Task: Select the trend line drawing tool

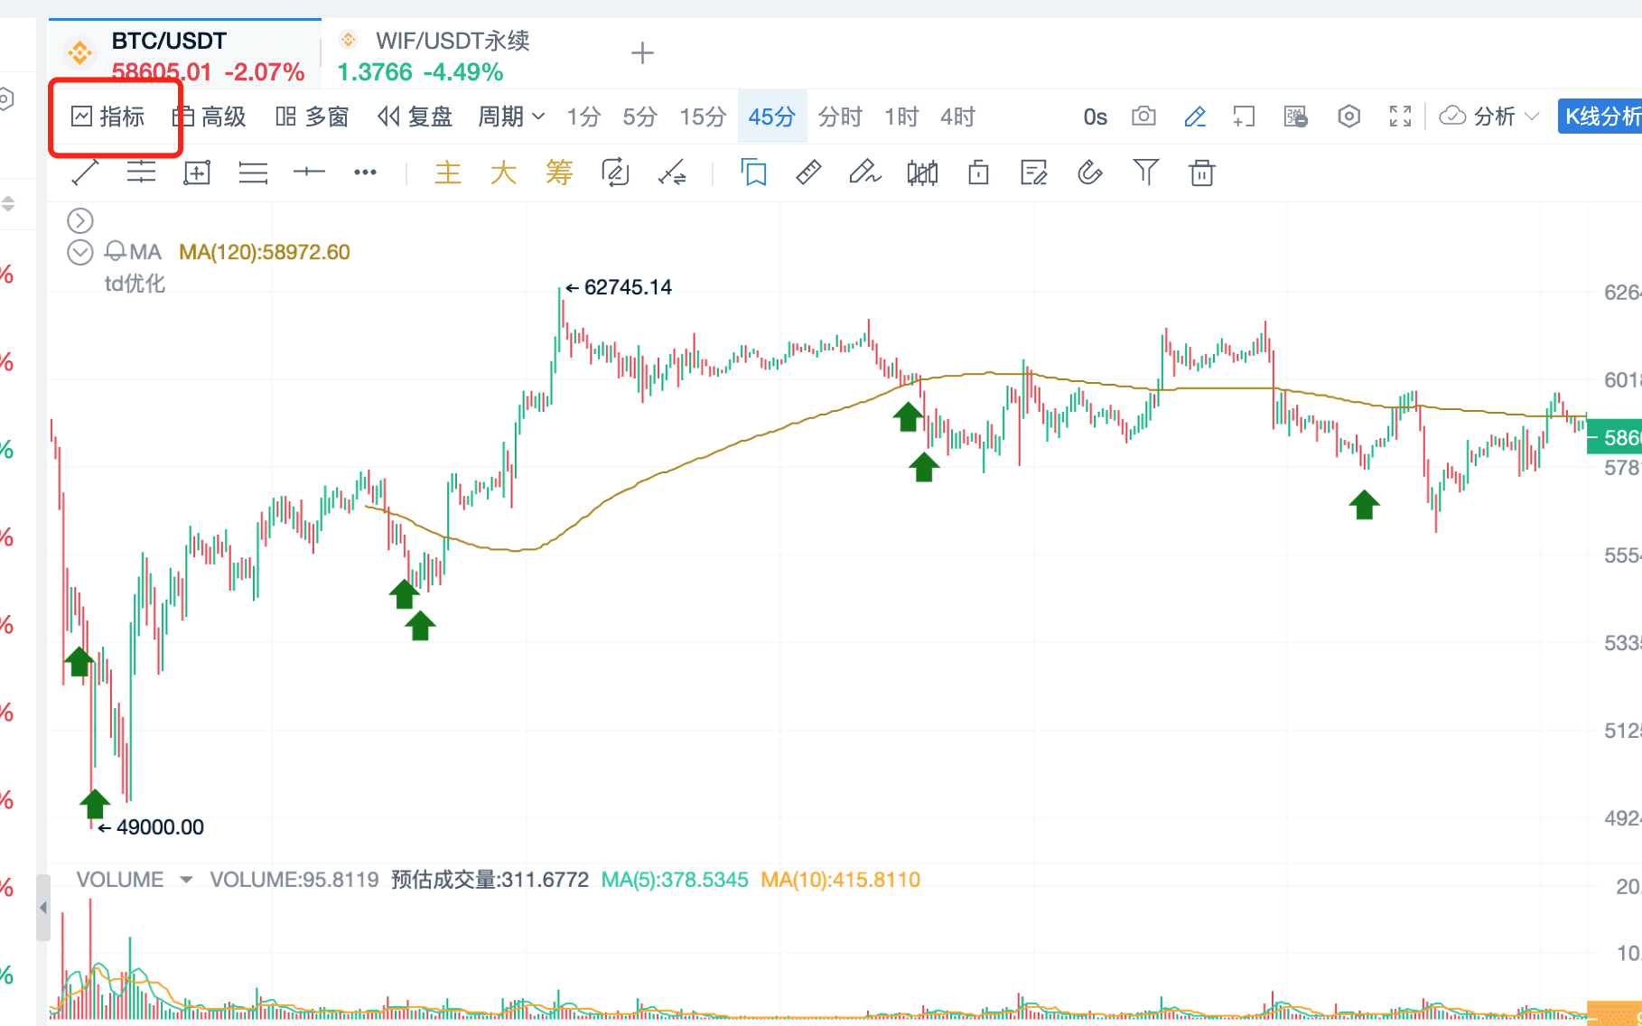Action: tap(85, 172)
